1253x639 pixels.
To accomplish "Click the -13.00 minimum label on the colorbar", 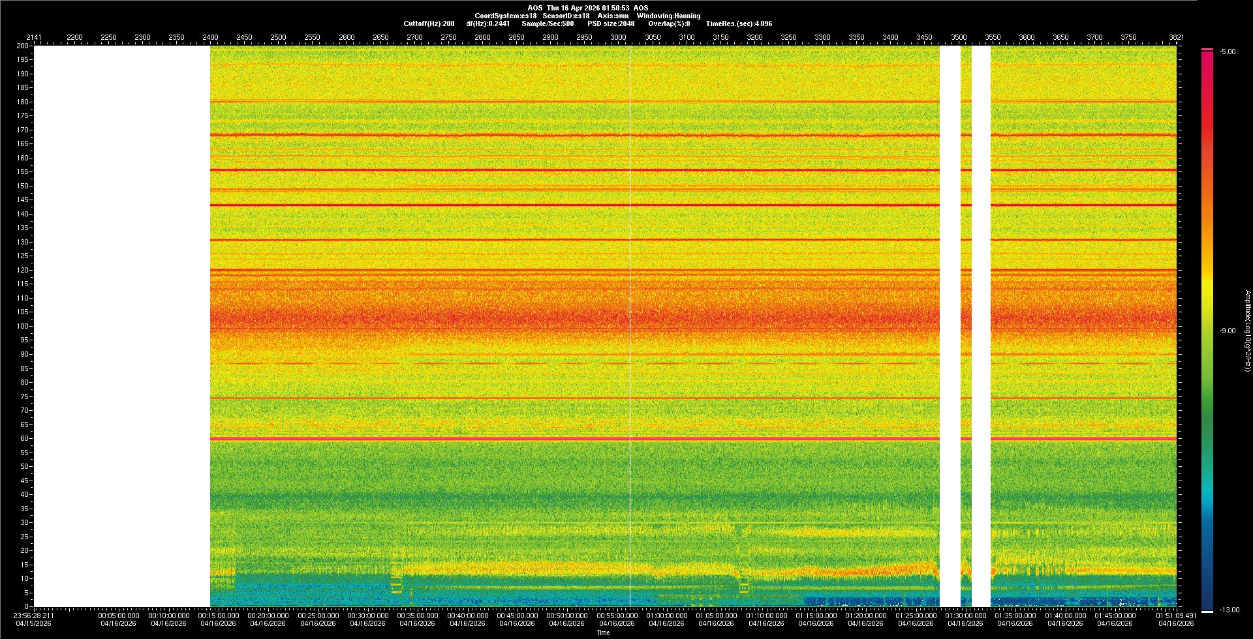I will point(1230,610).
